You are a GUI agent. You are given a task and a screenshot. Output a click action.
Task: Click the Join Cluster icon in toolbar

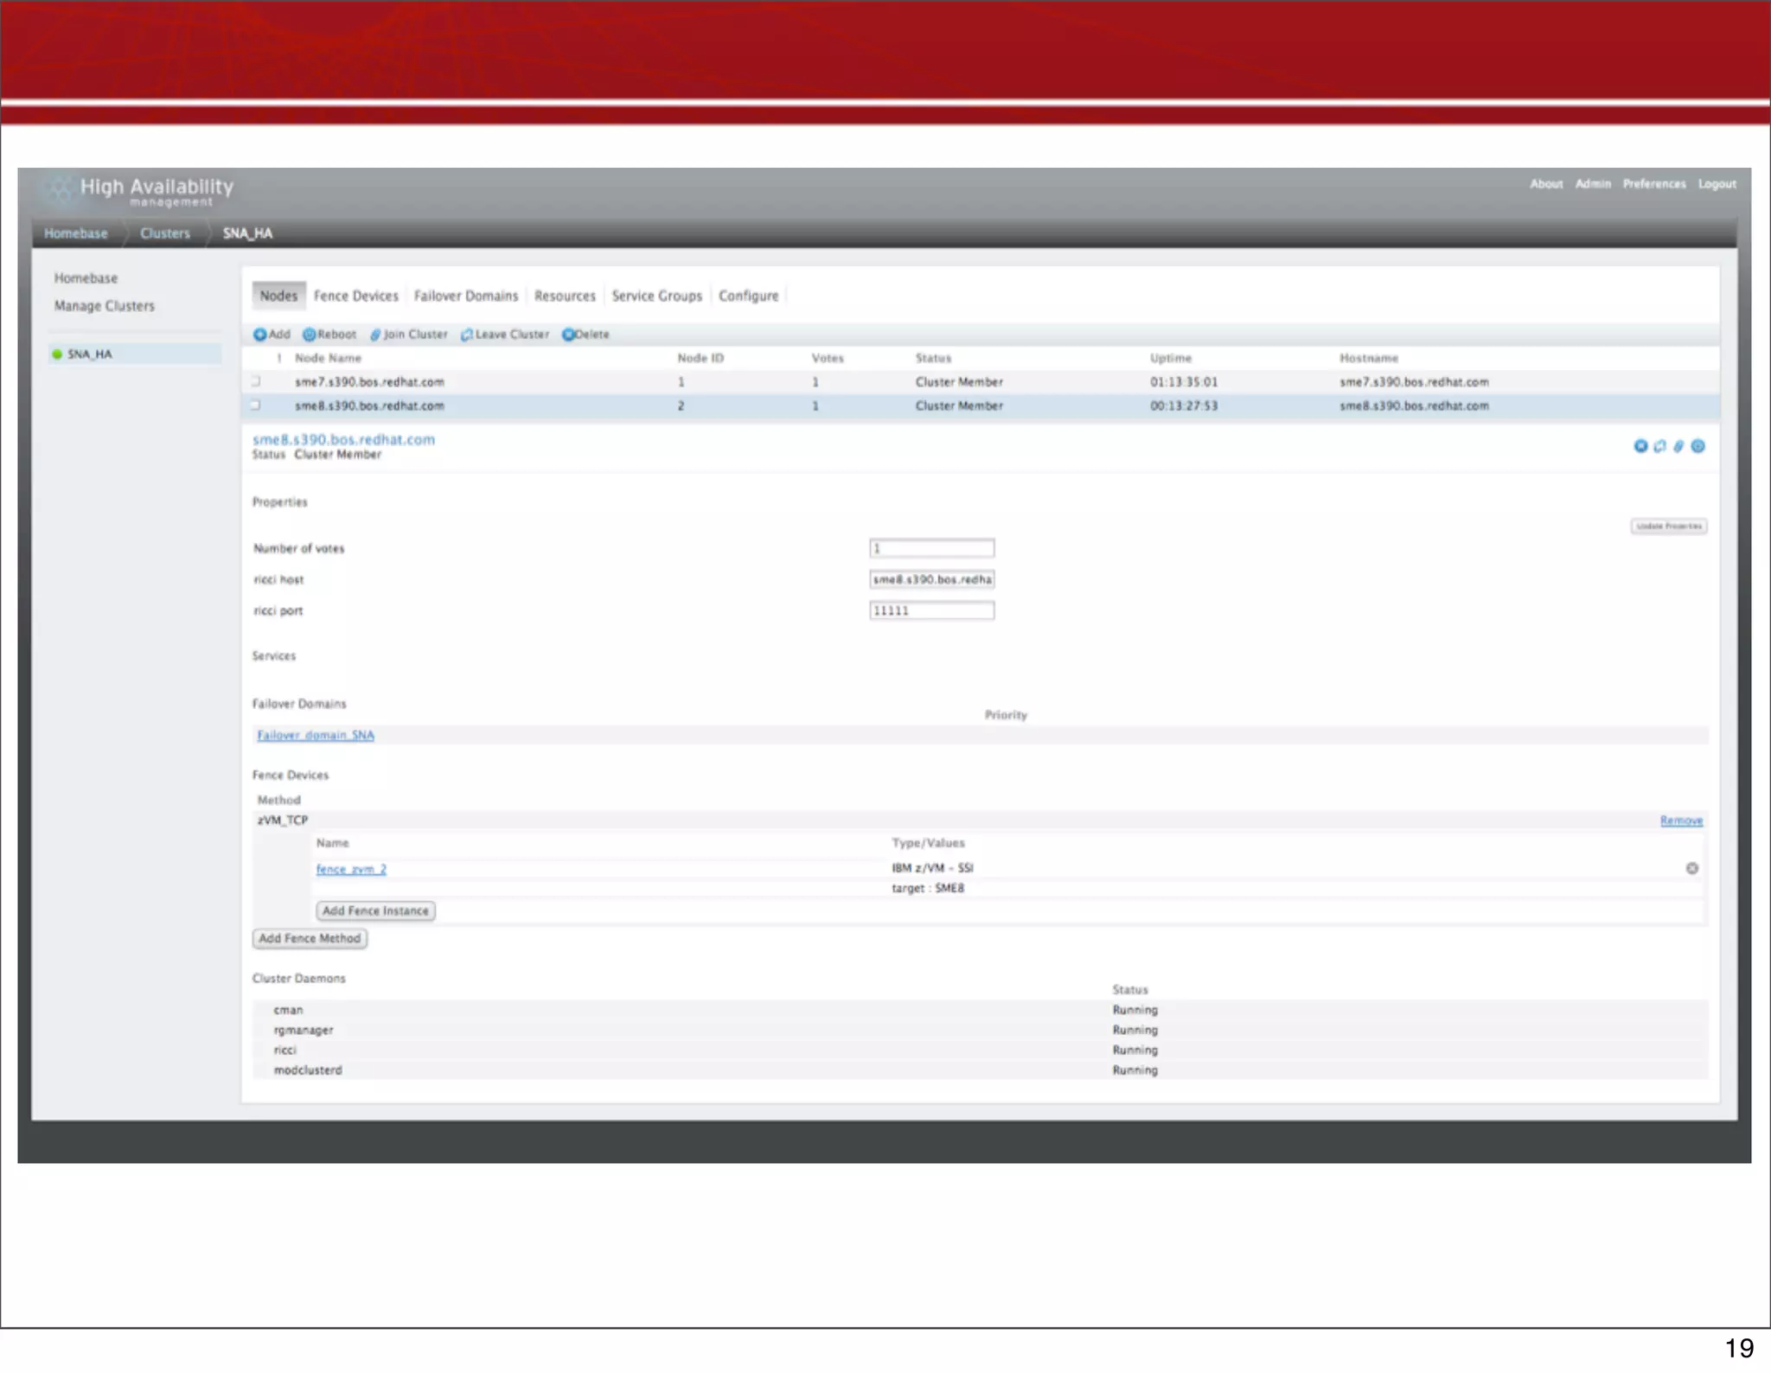375,335
